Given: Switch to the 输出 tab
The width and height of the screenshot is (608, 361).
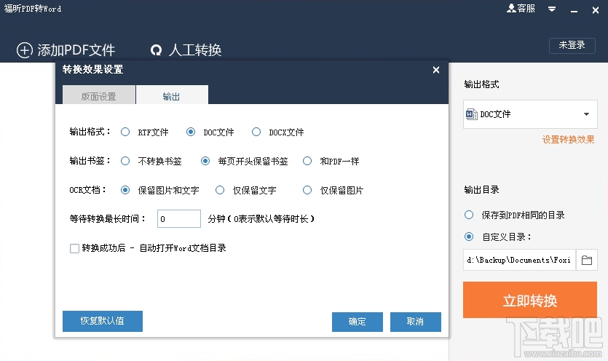Looking at the screenshot, I should 172,95.
